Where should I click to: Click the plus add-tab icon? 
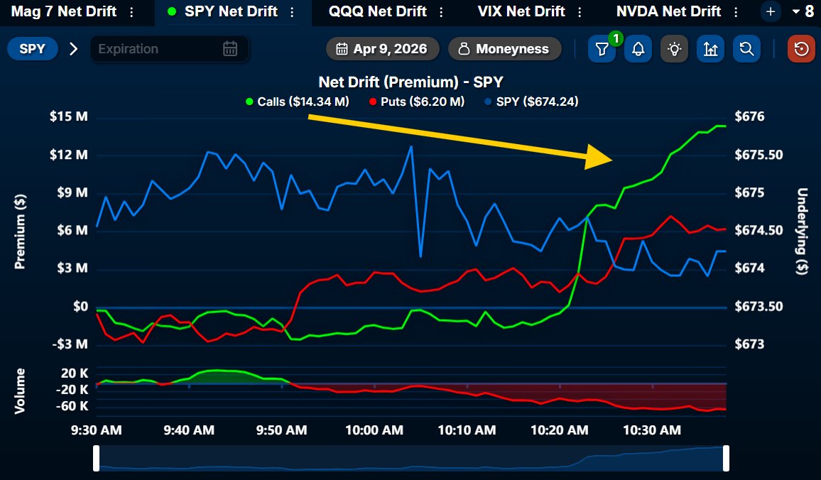(x=771, y=11)
